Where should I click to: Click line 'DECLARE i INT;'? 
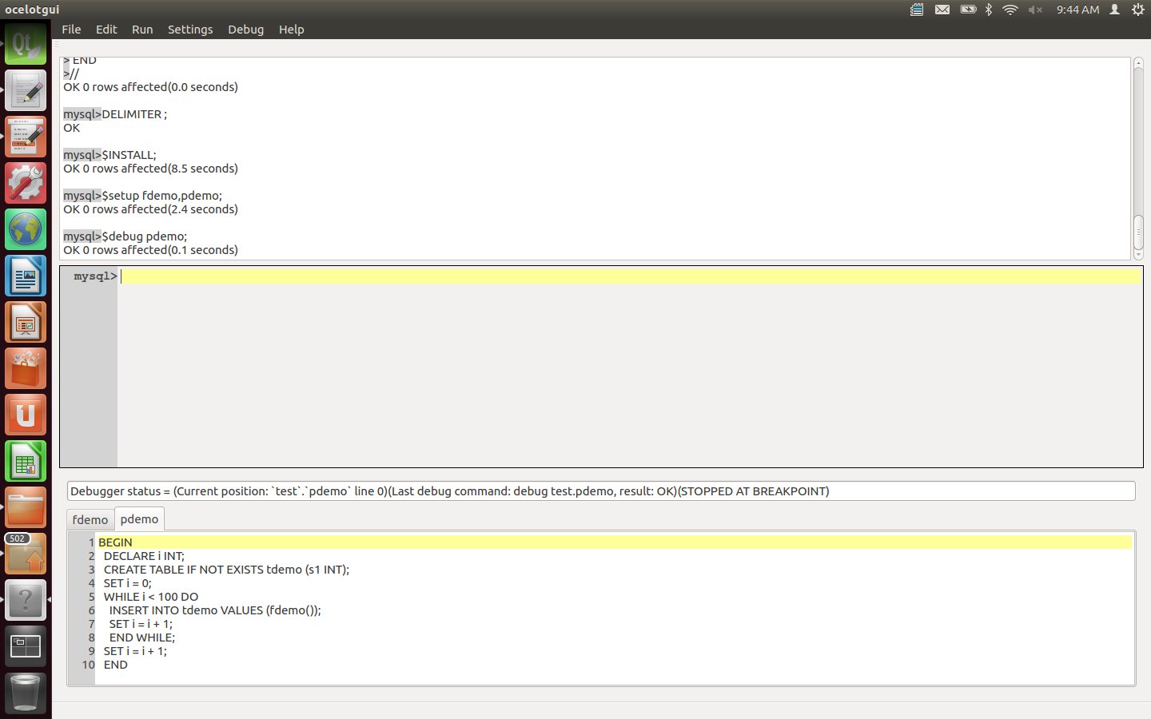[x=144, y=556]
